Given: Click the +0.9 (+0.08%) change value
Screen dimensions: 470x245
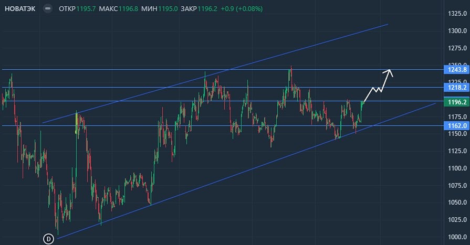Looking at the screenshot, I should click(242, 9).
